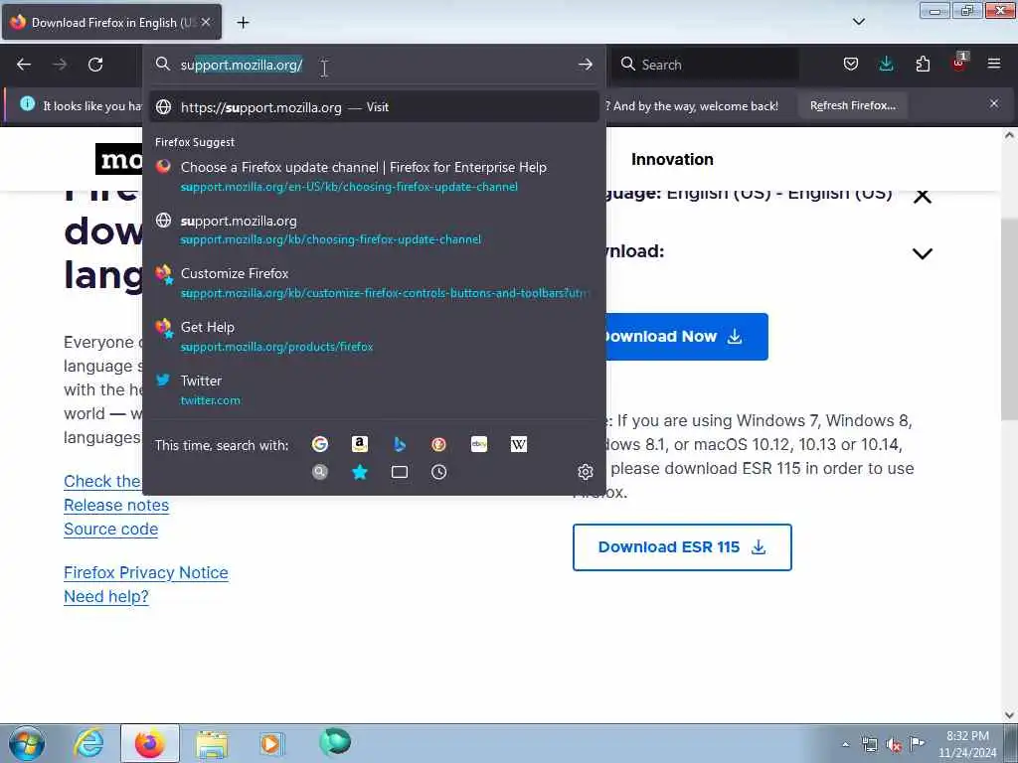Open the uBlock extension icon
This screenshot has width=1018, height=763.
tap(958, 64)
